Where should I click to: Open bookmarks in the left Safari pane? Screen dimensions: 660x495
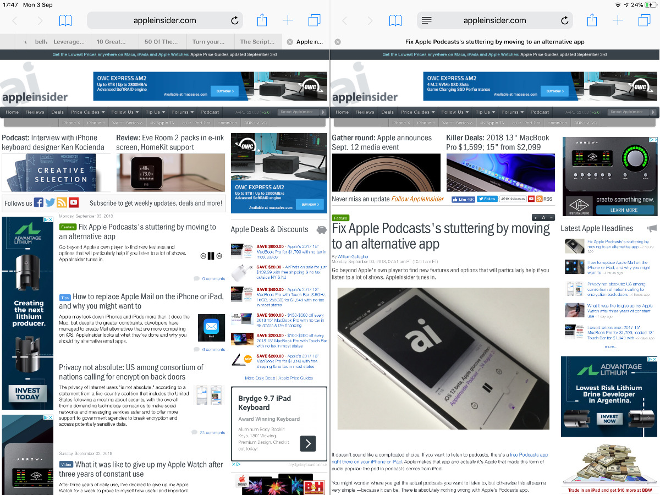point(65,21)
